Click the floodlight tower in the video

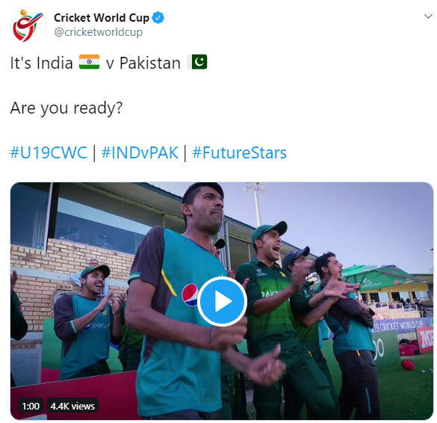click(257, 203)
